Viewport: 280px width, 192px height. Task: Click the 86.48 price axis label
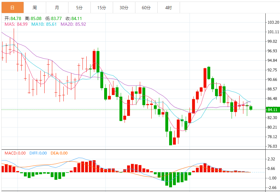point(272,99)
